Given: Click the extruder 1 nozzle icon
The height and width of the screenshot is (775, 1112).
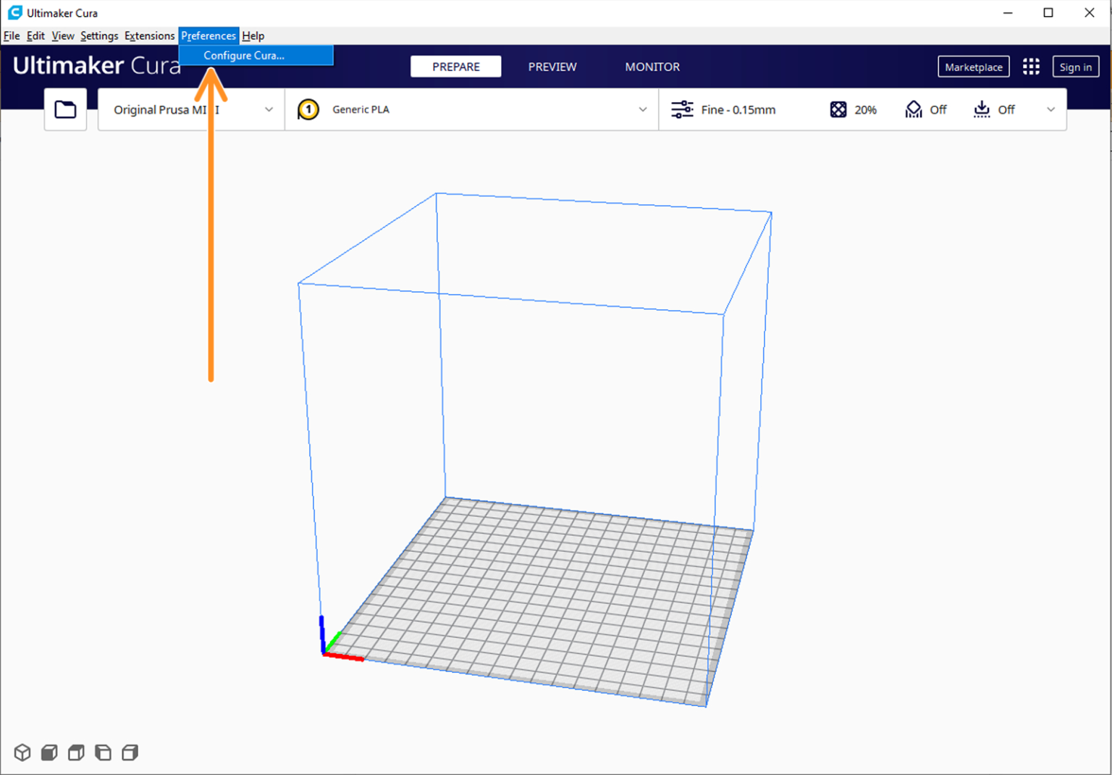Looking at the screenshot, I should click(308, 109).
